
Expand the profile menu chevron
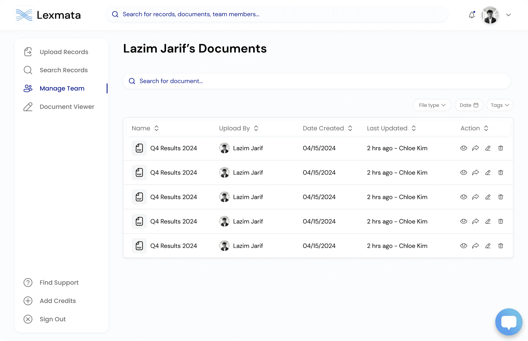pyautogui.click(x=508, y=15)
